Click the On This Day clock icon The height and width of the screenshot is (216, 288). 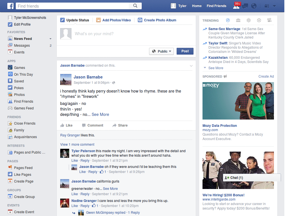[x=10, y=74]
